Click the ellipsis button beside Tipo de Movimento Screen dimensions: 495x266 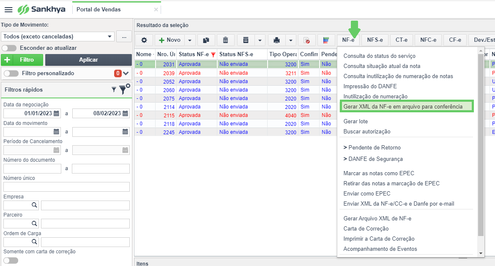click(124, 37)
